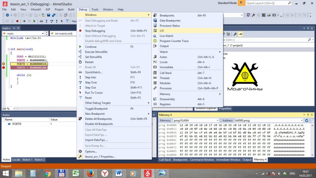Expand the New Breakpoint submenu
Screen dimensions: 316x178
pos(114,114)
